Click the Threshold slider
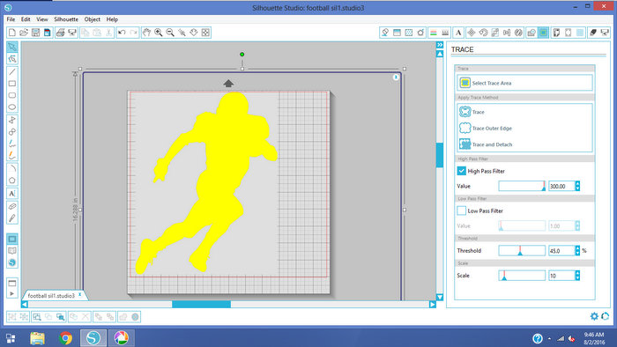Screen dimensions: 617x347 tap(522, 251)
